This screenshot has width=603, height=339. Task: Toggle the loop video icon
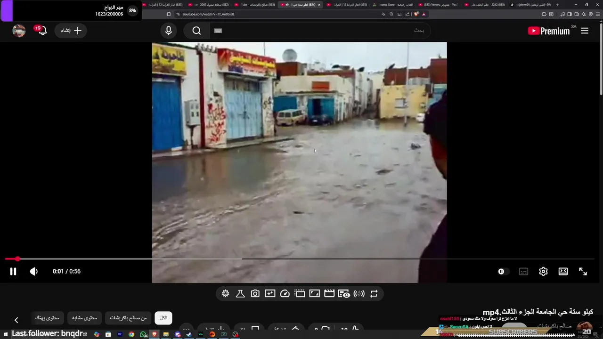[374, 294]
